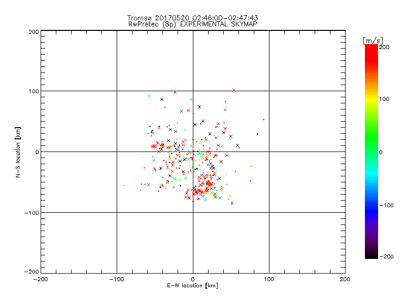The width and height of the screenshot is (406, 304).
Task: Click the y-axis tick label '200'
Action: (33, 32)
